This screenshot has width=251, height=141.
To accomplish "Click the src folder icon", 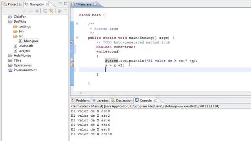I will click(15, 36).
